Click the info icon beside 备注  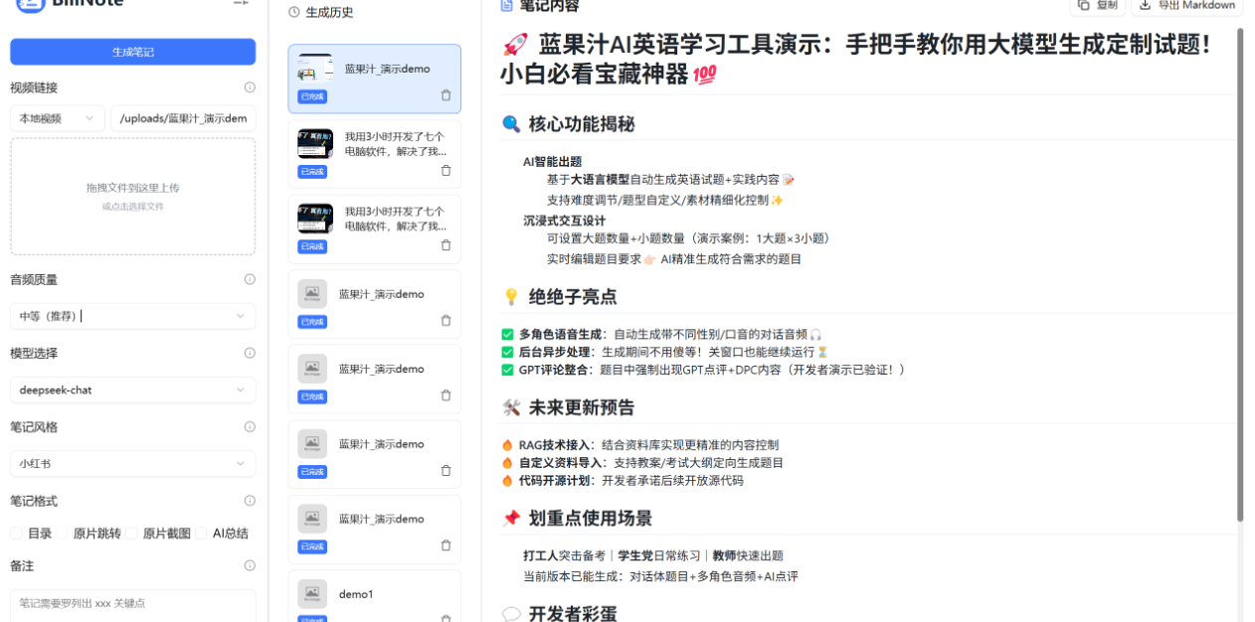(250, 565)
